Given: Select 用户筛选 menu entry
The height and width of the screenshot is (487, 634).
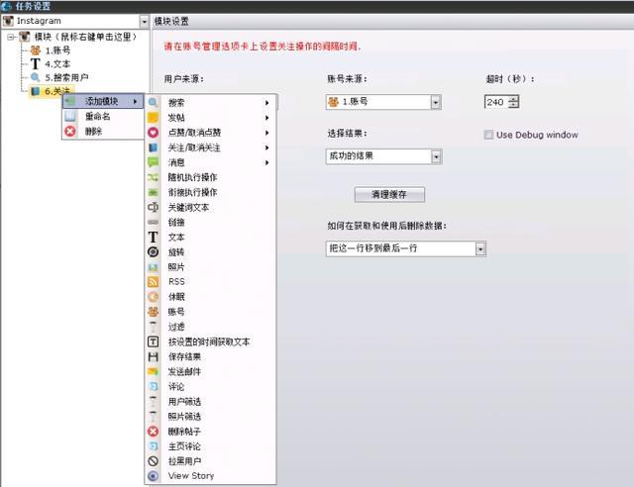Looking at the screenshot, I should point(210,401).
